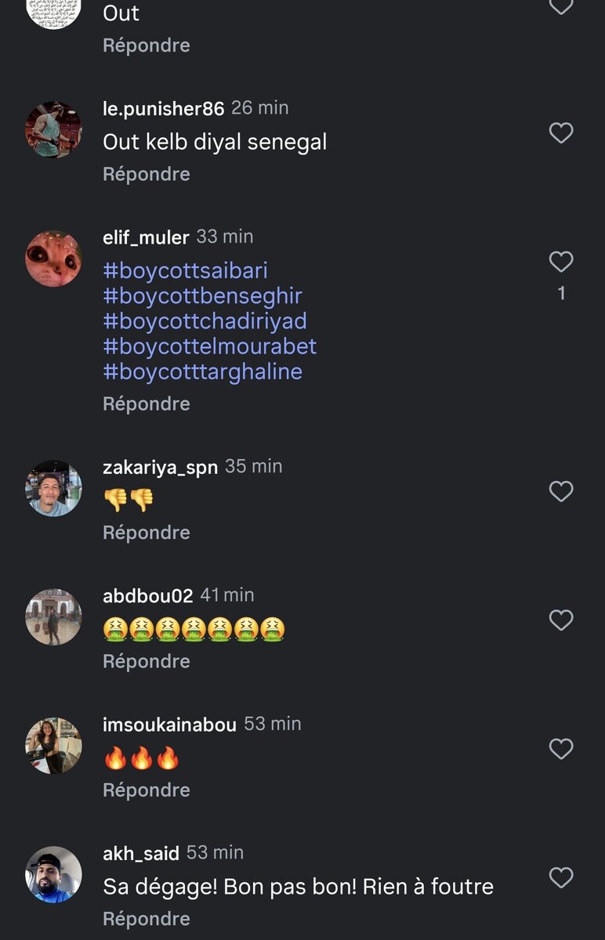Like abdbou02's emoji comment
The image size is (605, 940).
point(561,620)
